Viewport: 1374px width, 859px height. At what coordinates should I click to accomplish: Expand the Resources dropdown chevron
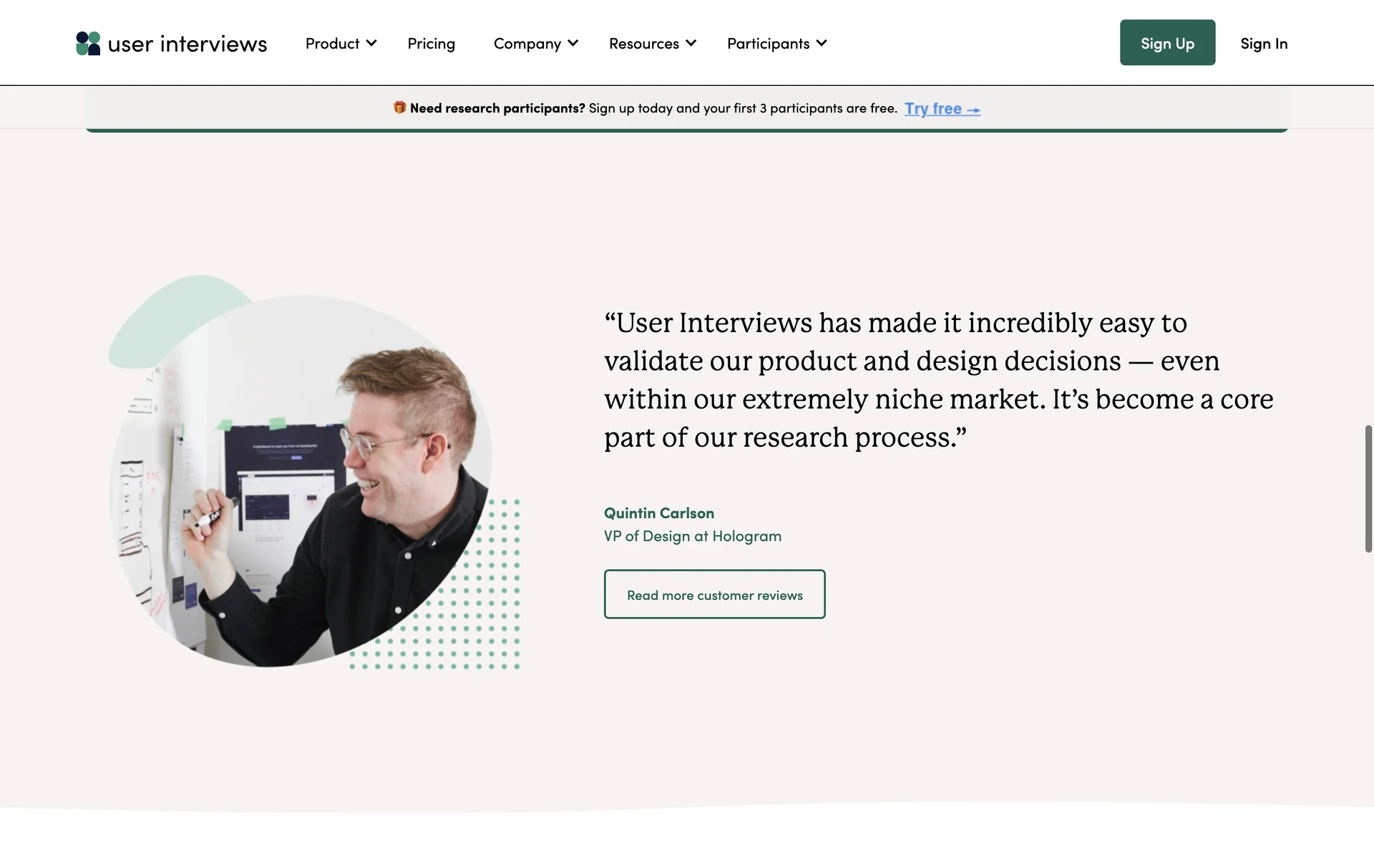point(691,43)
